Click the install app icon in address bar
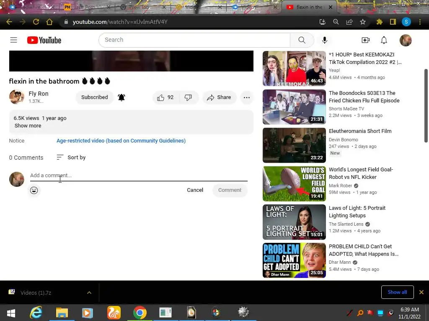The width and height of the screenshot is (429, 321). click(323, 22)
